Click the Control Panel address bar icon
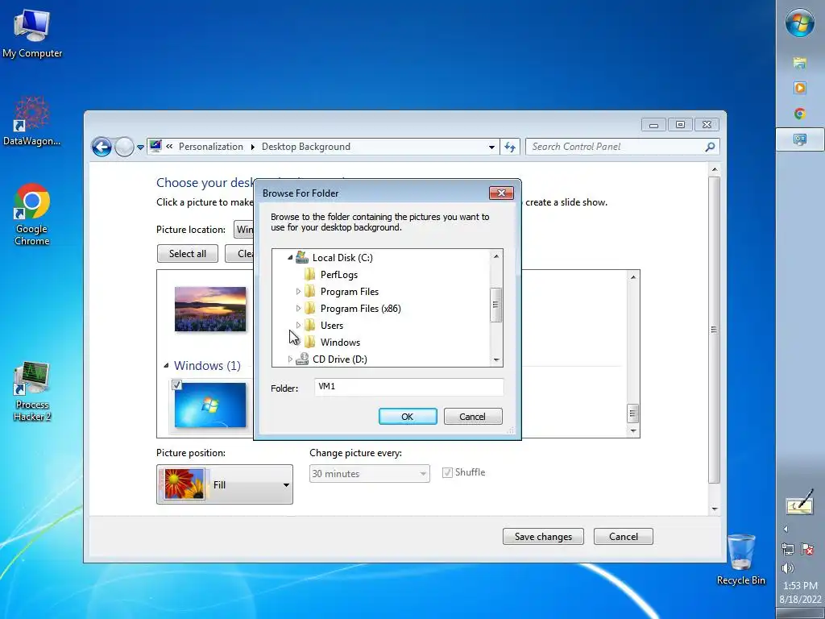 click(155, 147)
